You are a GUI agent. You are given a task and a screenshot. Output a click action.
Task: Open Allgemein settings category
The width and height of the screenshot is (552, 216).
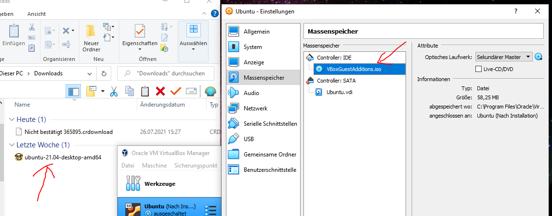tap(263, 32)
